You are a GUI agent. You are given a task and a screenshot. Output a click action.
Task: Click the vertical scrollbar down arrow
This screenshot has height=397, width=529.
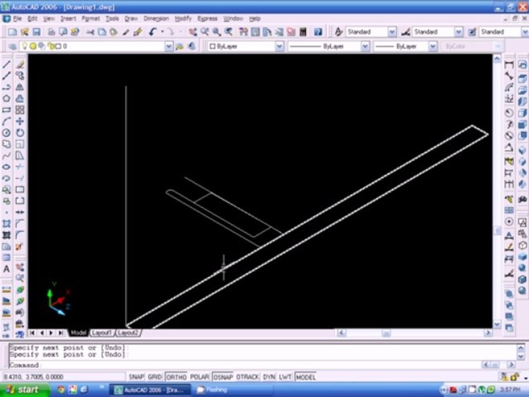496,324
